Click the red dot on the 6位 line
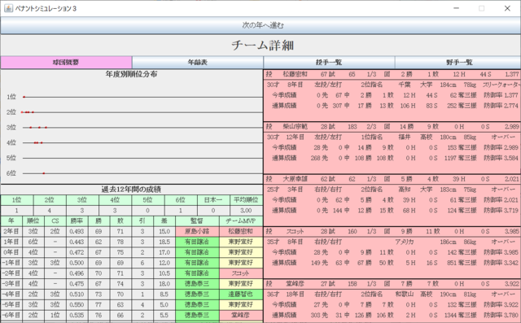The image size is (521, 323). pyautogui.click(x=43, y=173)
